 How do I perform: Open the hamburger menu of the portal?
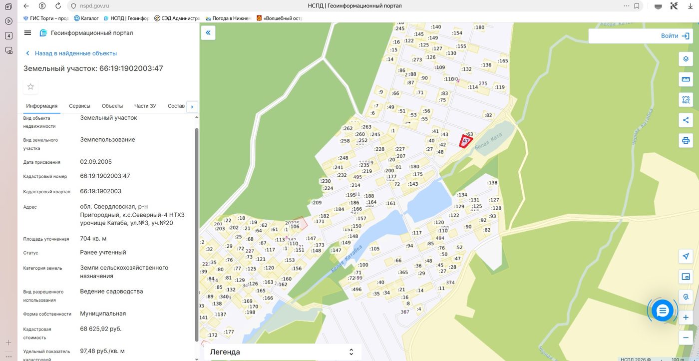click(x=27, y=33)
